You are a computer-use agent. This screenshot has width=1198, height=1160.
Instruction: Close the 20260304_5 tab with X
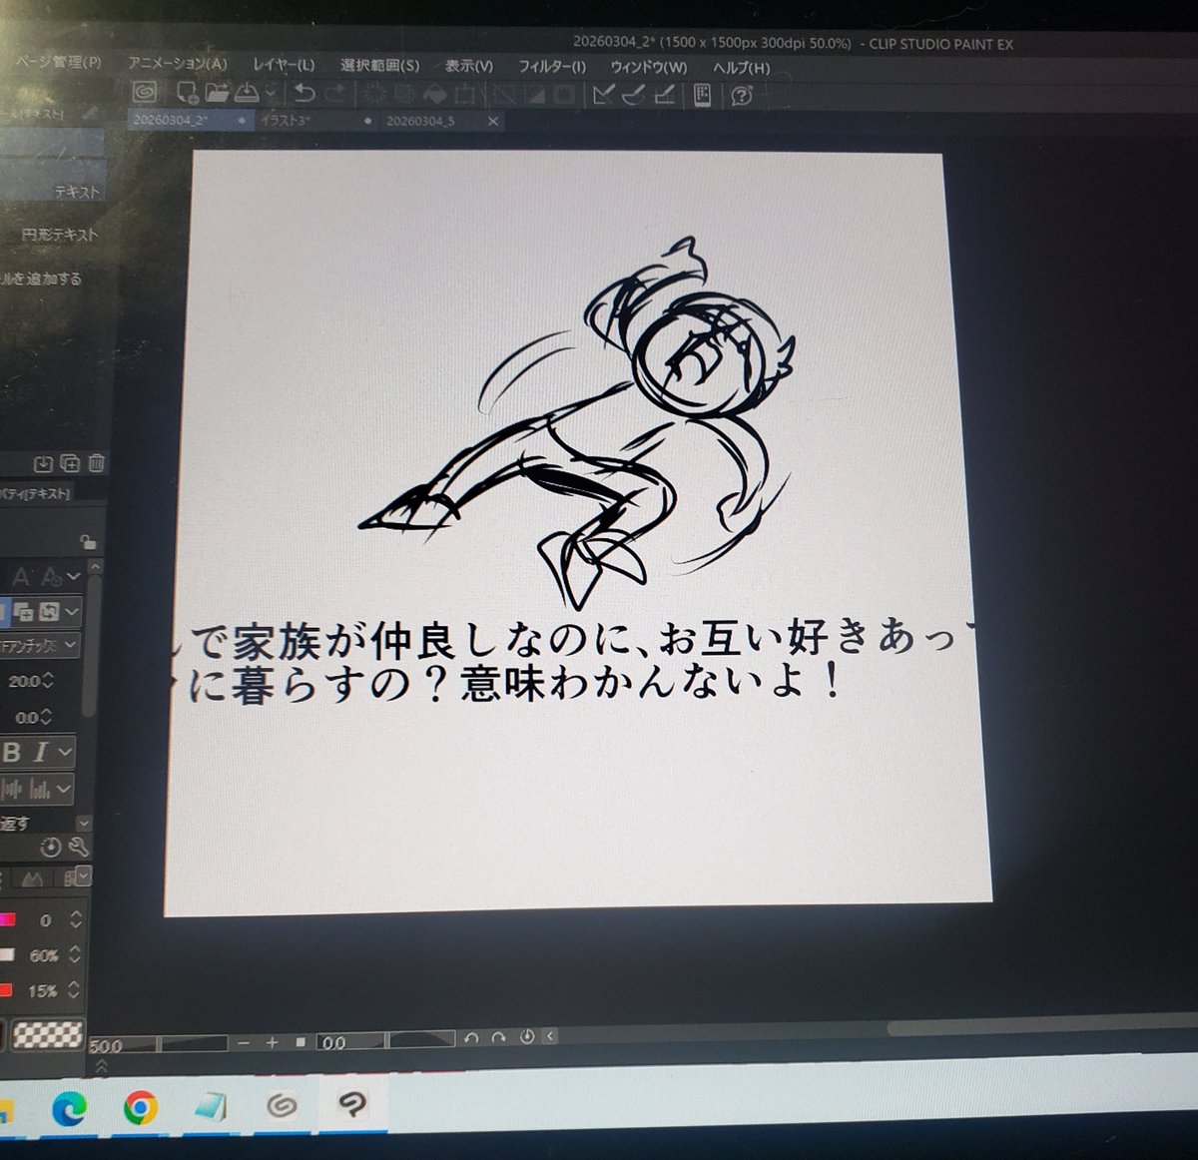point(492,121)
